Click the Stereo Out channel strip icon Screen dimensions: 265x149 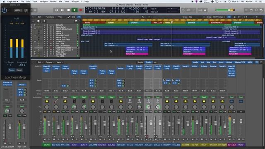[232, 101]
